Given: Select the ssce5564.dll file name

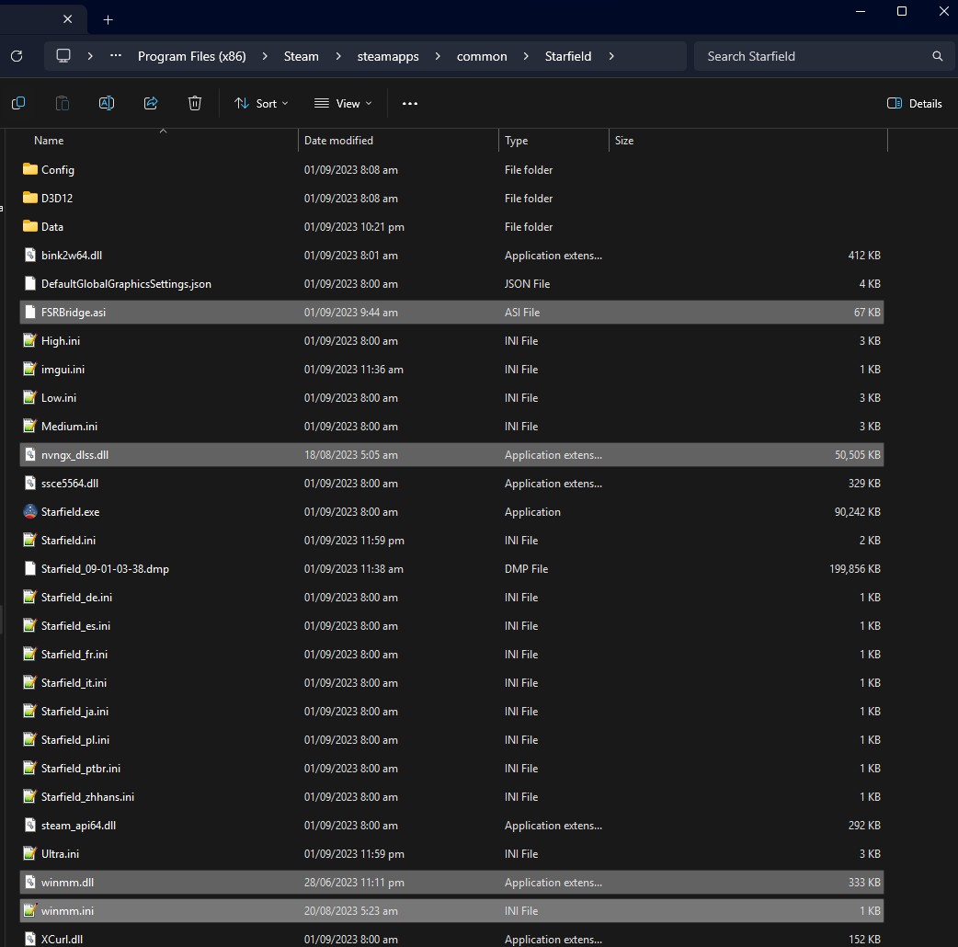Looking at the screenshot, I should pyautogui.click(x=70, y=484).
